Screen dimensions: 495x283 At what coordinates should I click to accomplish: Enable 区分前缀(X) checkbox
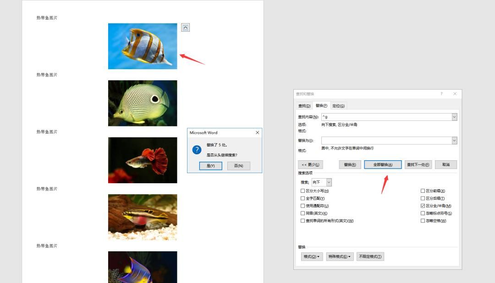point(423,191)
